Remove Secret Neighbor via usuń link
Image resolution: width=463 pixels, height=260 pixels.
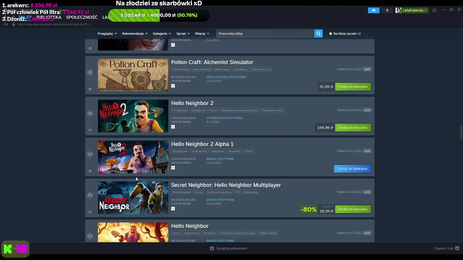pyautogui.click(x=367, y=192)
